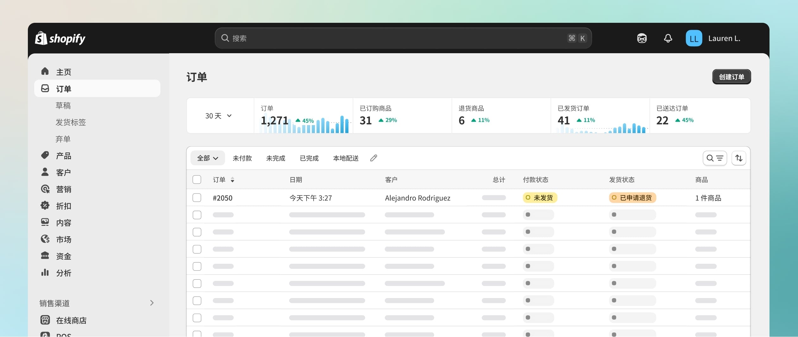Click the LL avatar badge
The height and width of the screenshot is (337, 798).
click(694, 38)
